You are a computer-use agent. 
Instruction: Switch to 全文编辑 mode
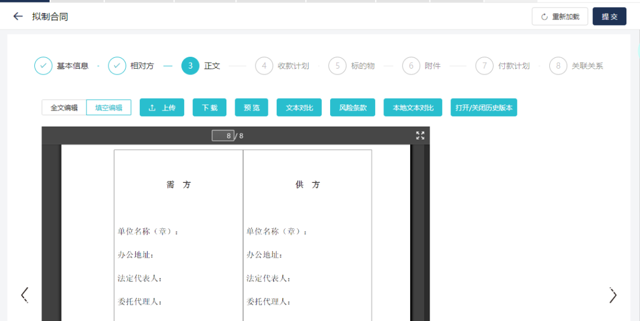[x=64, y=108]
